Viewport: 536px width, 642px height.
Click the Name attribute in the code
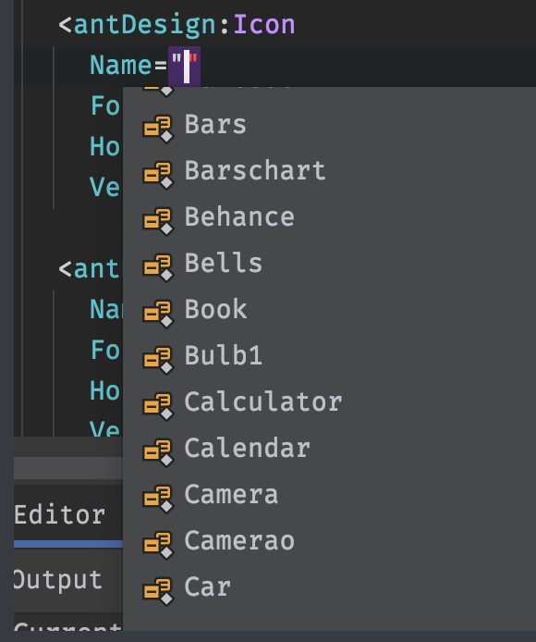tap(121, 66)
